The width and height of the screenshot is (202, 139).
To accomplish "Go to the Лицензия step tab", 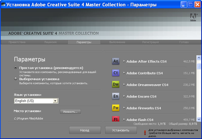I will point(50,42).
